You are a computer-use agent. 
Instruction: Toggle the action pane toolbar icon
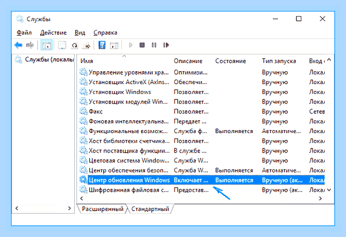click(114, 46)
